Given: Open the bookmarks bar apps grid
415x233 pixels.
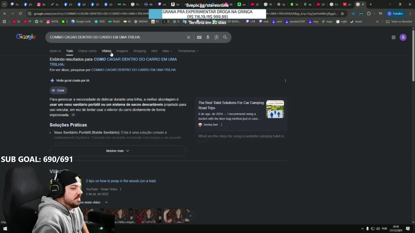Looking at the screenshot, I should (x=4, y=22).
